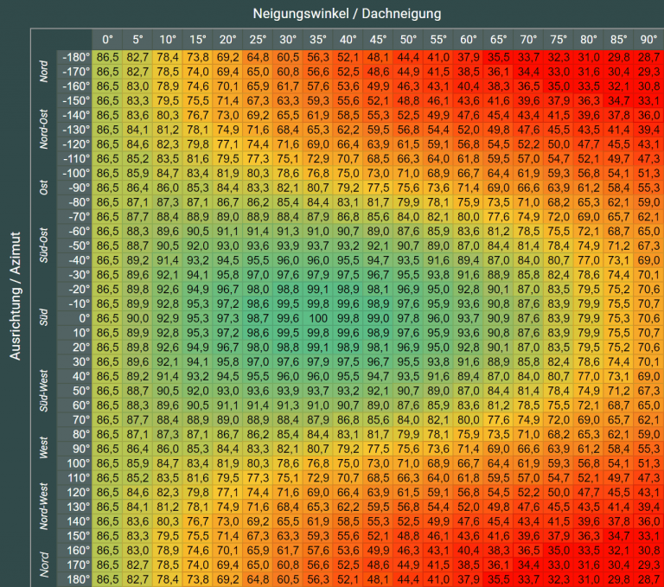Image resolution: width=664 pixels, height=587 pixels.
Task: Select '39,4' in the 130° row
Action: coord(648,507)
